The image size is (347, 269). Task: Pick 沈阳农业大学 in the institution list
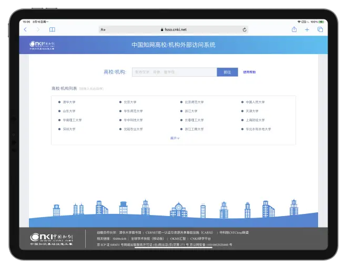tap(133, 129)
